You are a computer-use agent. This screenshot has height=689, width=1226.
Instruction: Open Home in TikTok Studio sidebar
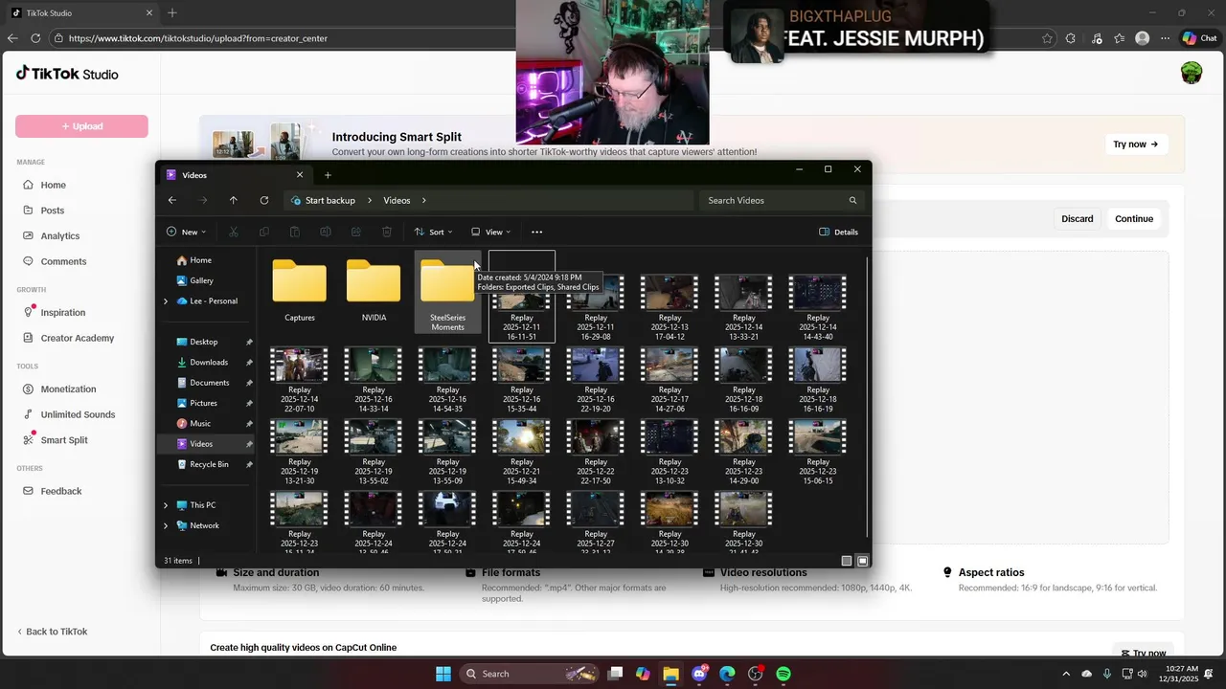(54, 185)
